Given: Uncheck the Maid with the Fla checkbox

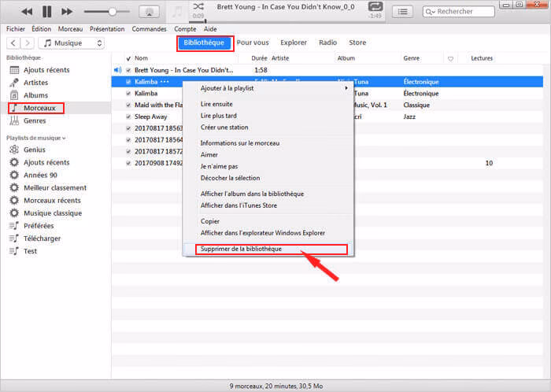Looking at the screenshot, I should tap(128, 105).
